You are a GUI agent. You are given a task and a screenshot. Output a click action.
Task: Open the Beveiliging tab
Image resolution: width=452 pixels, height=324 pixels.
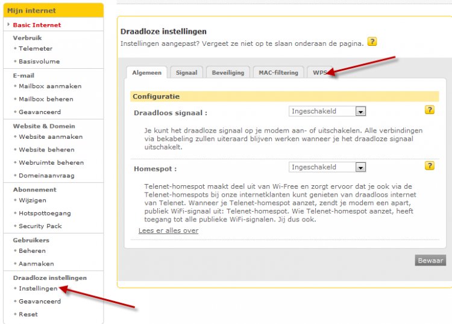click(228, 72)
